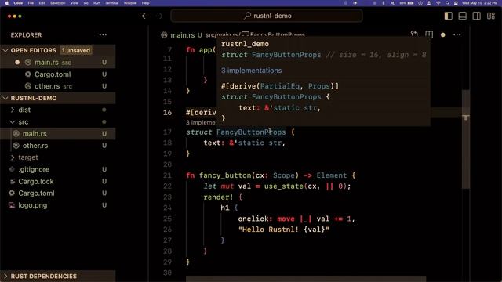The image size is (502, 282).
Task: Open .gitignore file in explorer
Action: tap(57, 169)
